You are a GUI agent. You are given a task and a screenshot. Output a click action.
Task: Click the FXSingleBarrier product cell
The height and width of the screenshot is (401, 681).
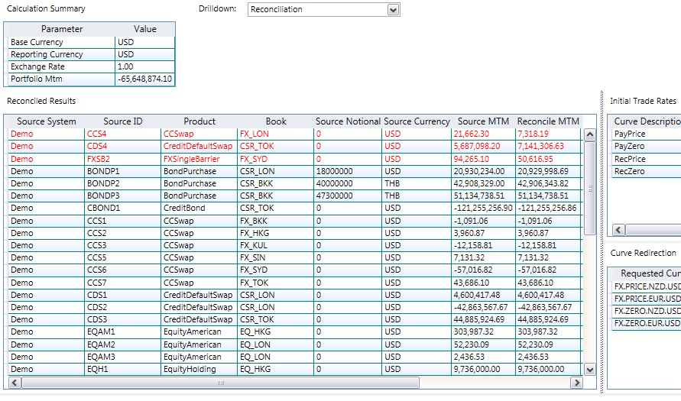pos(199,159)
